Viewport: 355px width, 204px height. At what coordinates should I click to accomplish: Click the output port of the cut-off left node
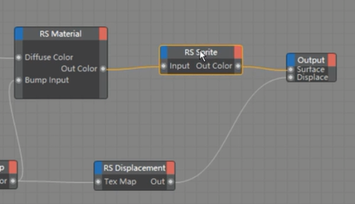pyautogui.click(x=13, y=181)
